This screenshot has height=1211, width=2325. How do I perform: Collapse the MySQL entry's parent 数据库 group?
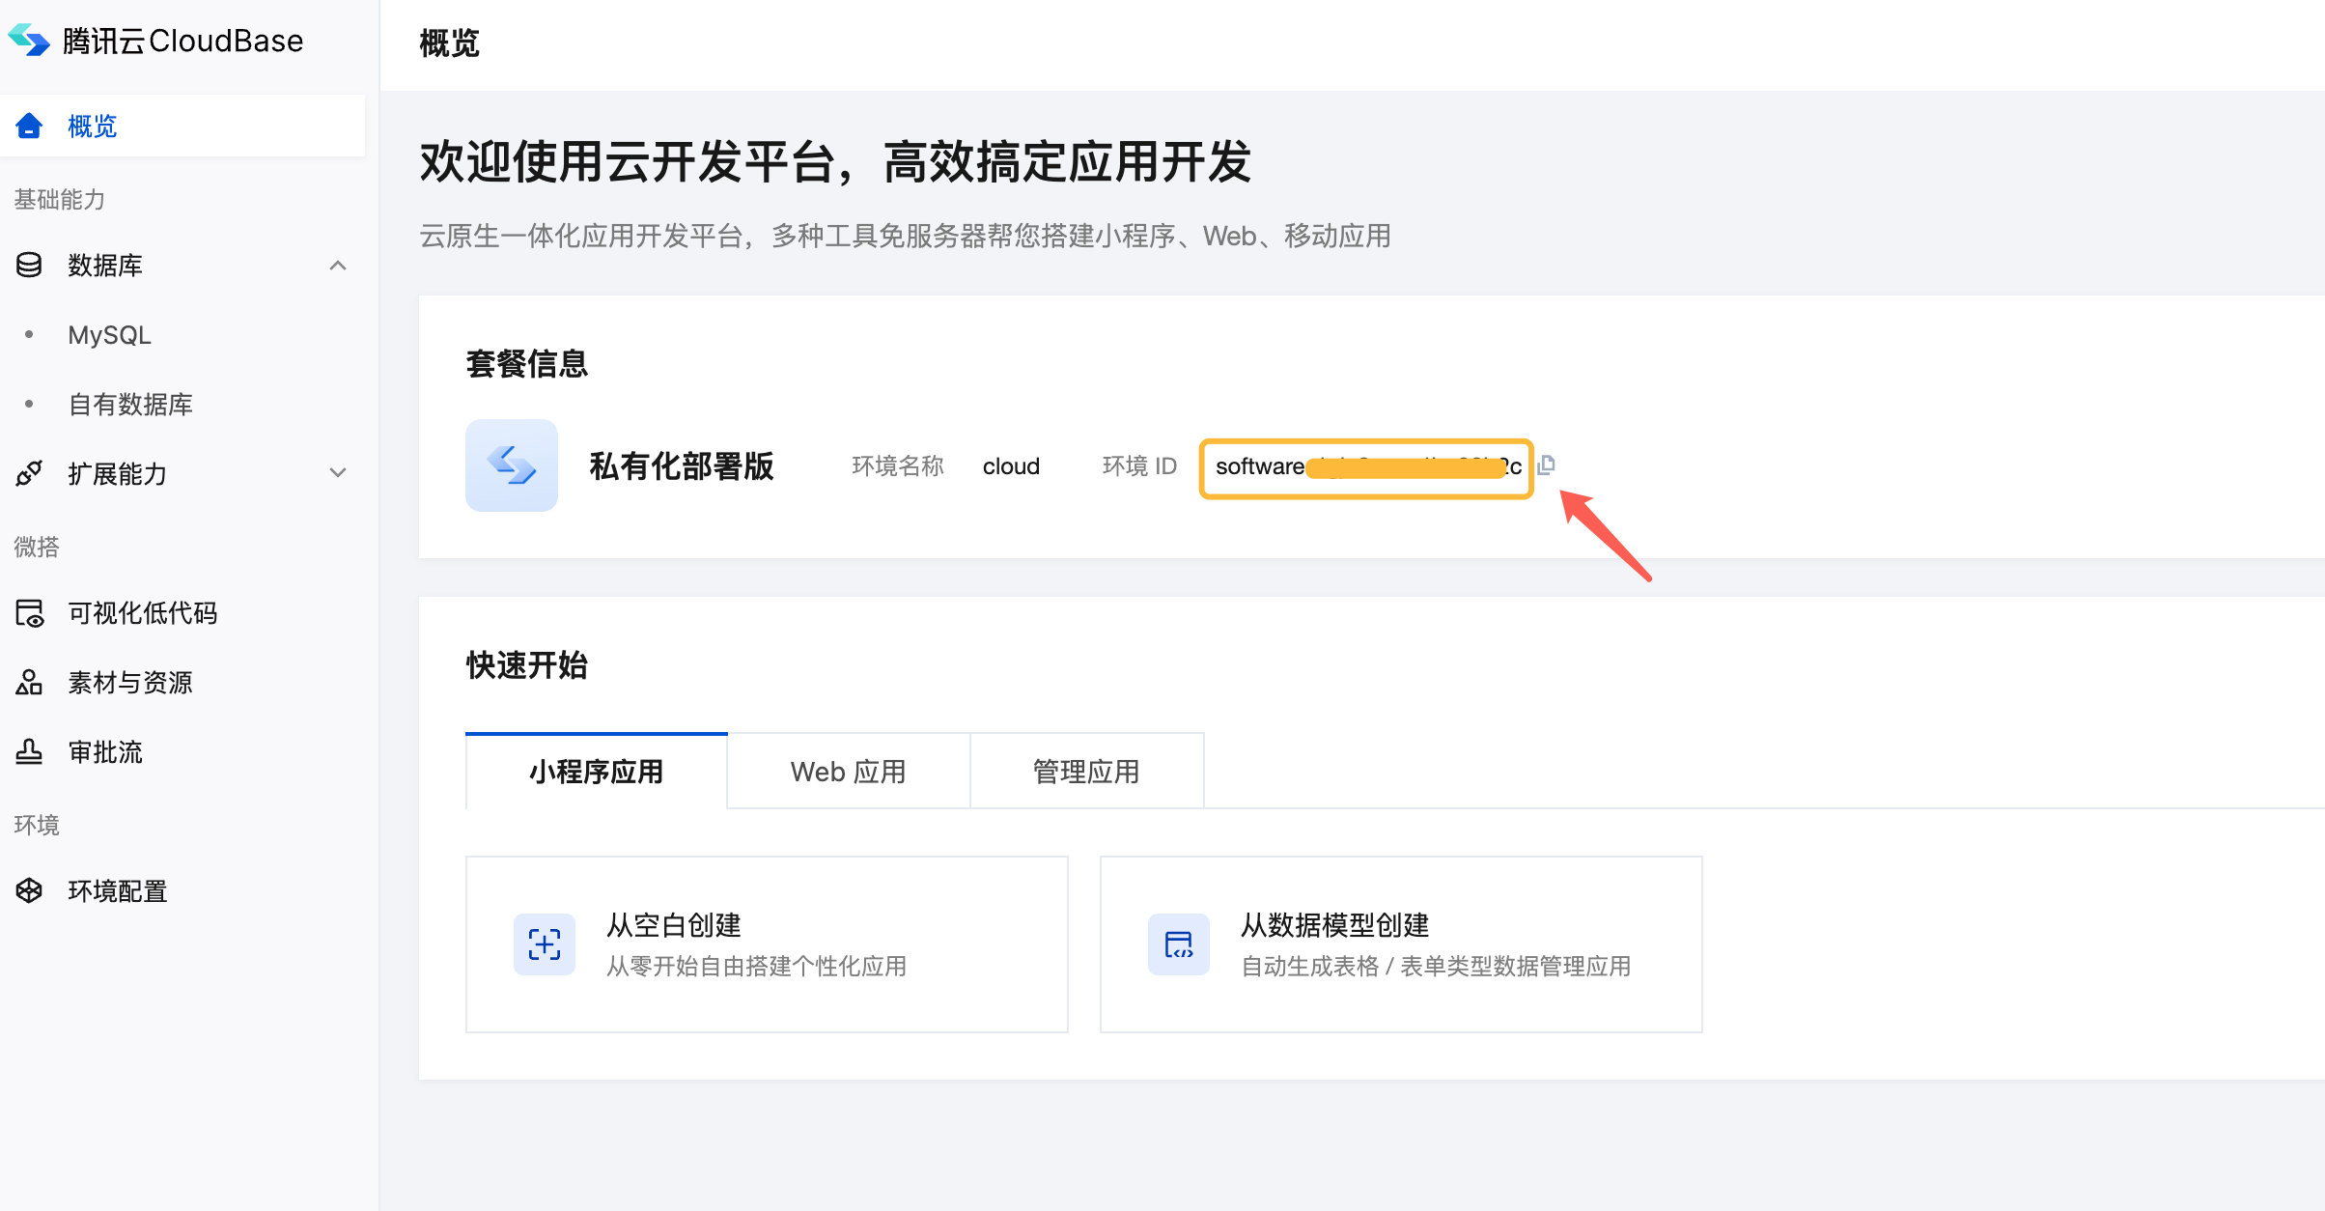pyautogui.click(x=338, y=265)
